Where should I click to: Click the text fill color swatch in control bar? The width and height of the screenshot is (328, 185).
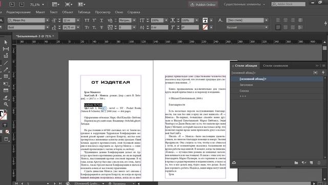tap(205, 20)
